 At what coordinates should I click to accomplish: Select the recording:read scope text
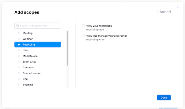[95, 29]
